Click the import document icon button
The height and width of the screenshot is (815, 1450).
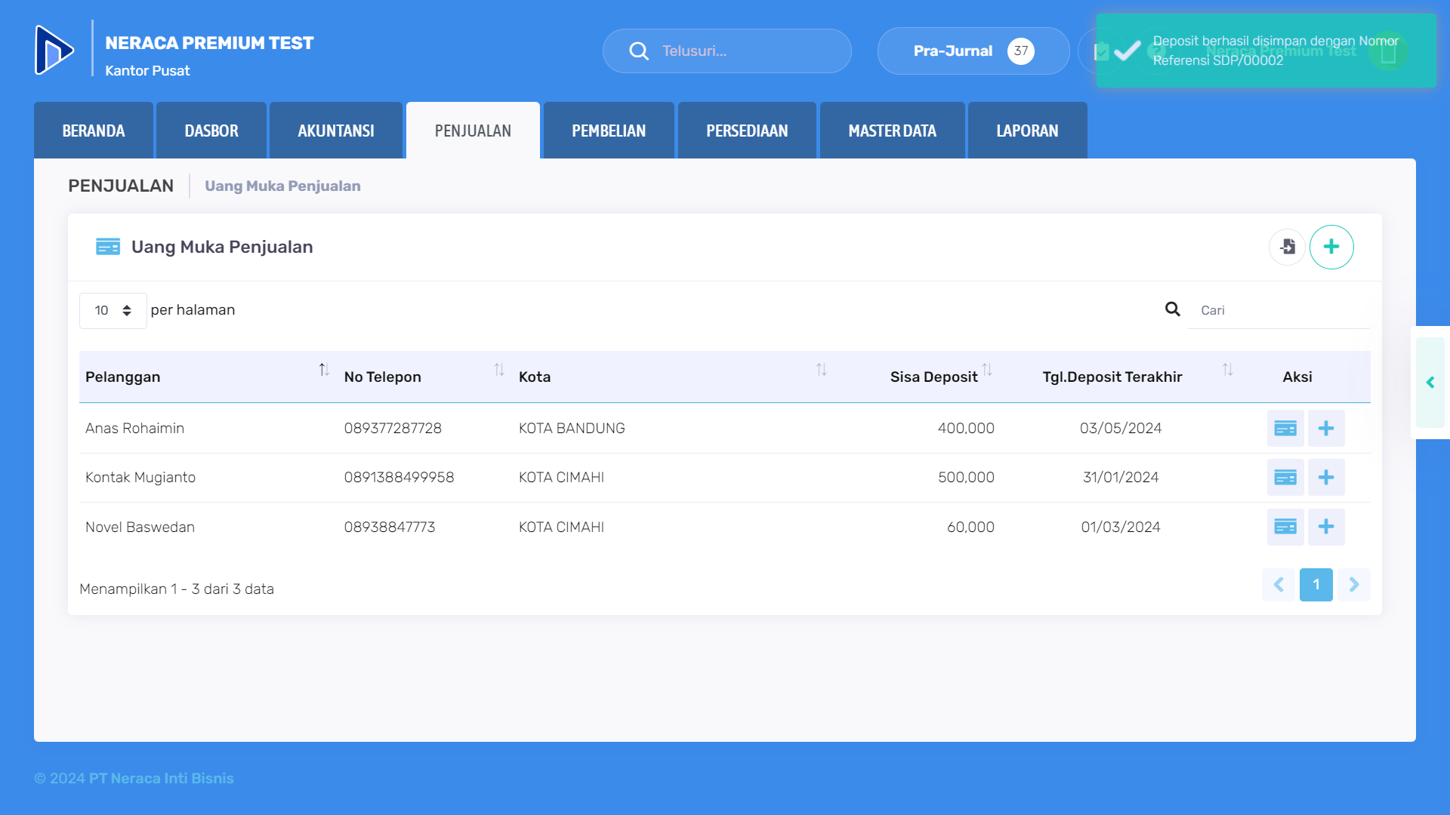click(1287, 247)
